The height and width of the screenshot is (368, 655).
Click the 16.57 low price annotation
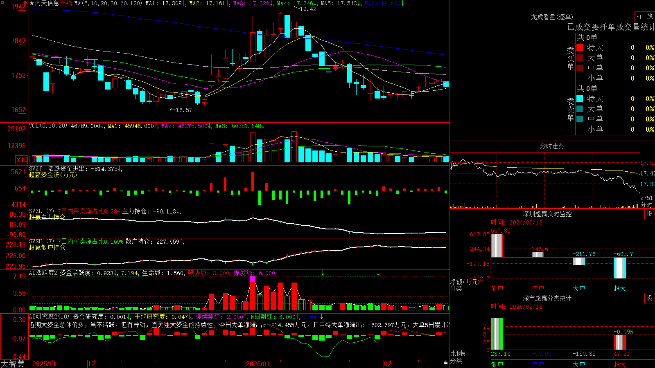coord(184,110)
